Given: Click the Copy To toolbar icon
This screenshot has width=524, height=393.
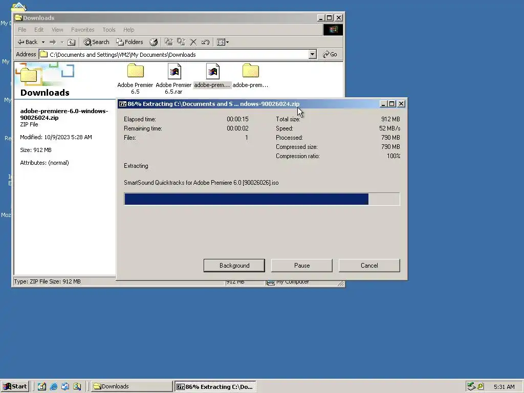Looking at the screenshot, I should (x=181, y=42).
